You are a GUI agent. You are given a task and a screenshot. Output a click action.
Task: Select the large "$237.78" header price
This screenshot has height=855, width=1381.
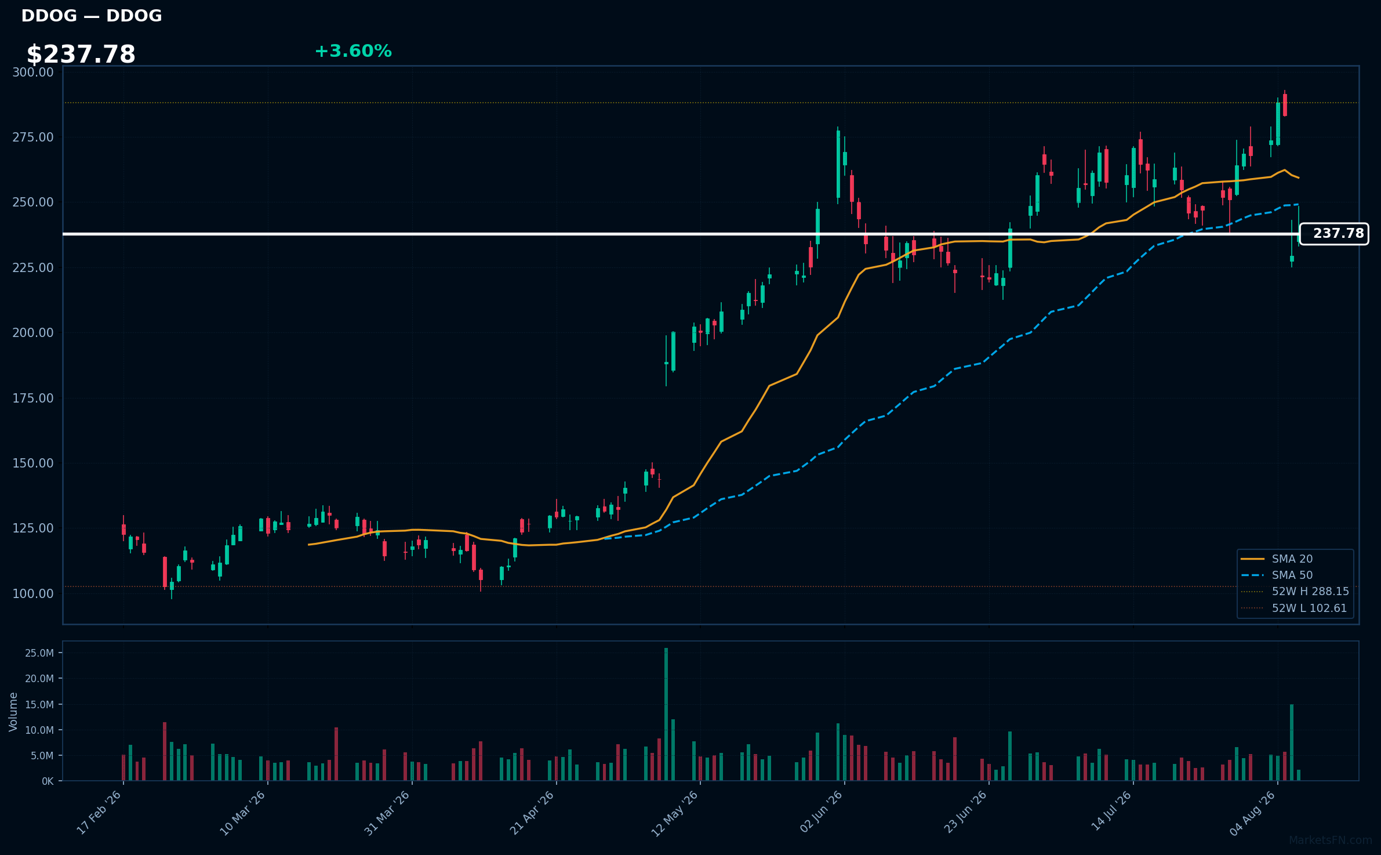[x=81, y=55]
